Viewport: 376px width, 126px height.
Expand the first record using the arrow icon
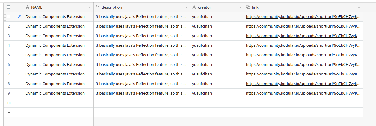[x=19, y=17]
